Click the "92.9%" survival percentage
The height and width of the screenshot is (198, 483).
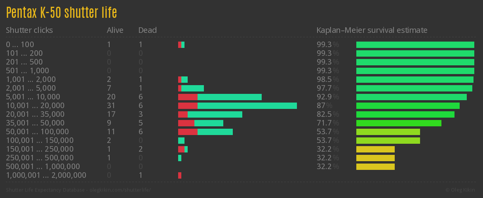coord(328,97)
